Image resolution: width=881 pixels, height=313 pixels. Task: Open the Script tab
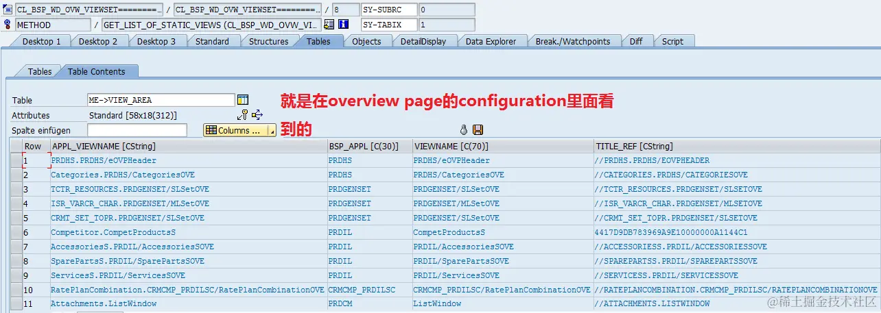[x=672, y=41]
